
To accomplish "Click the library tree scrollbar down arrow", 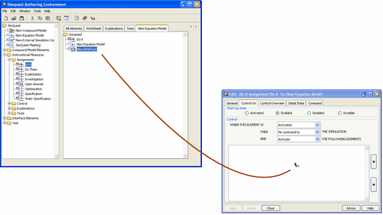I will tap(57, 156).
